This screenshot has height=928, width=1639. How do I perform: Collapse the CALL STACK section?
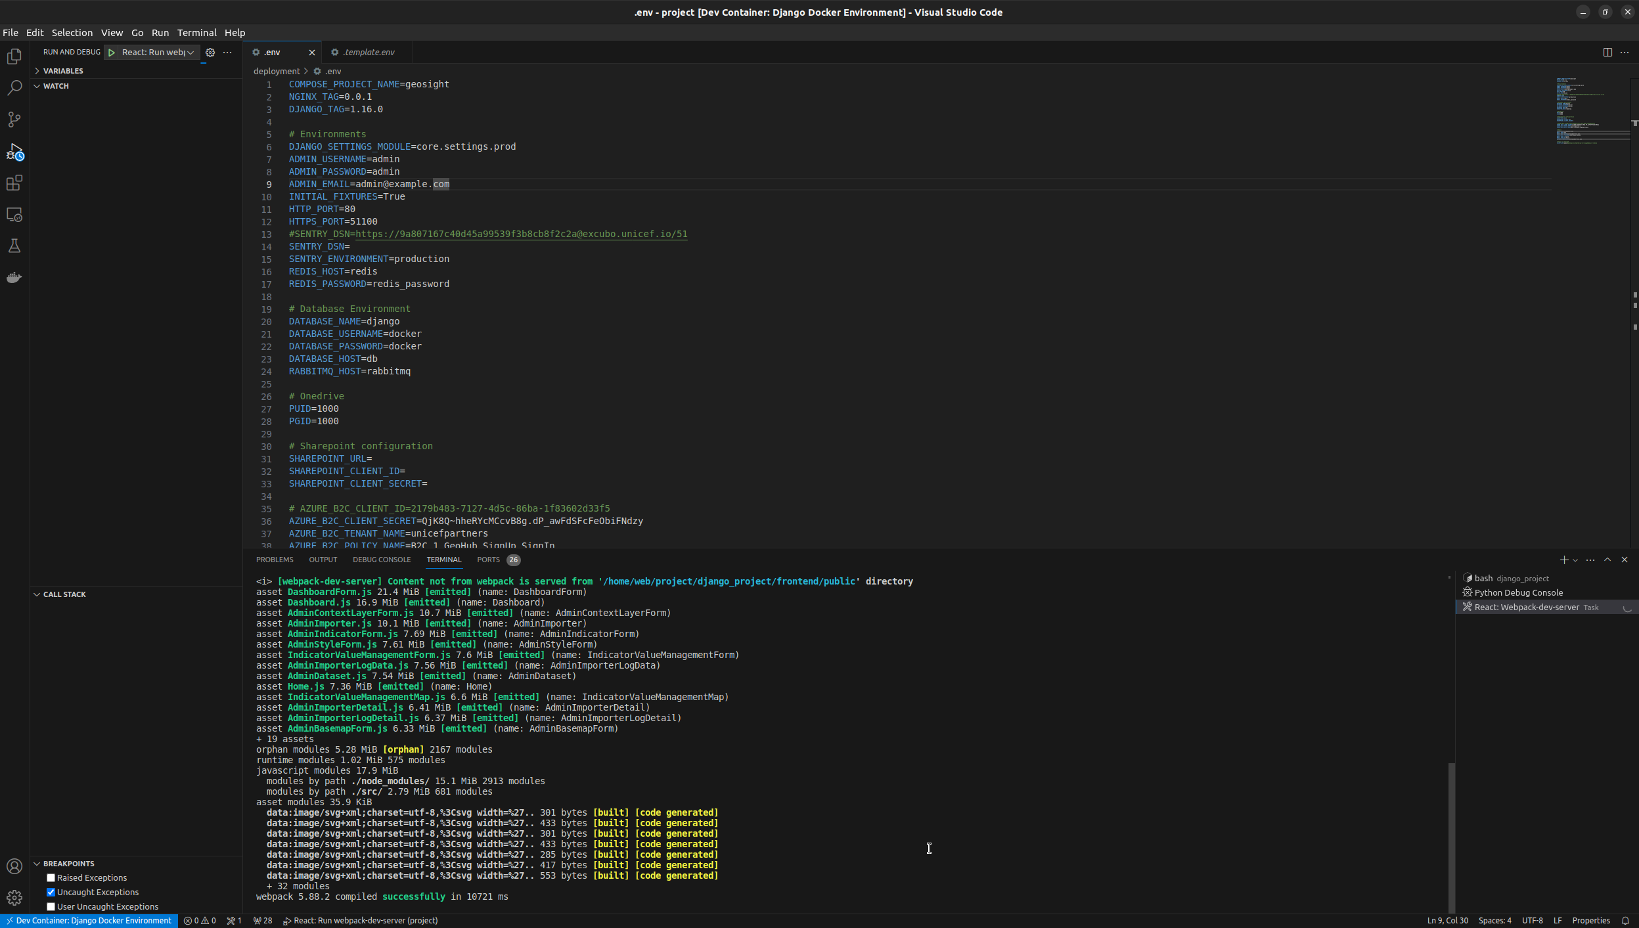coord(136,594)
